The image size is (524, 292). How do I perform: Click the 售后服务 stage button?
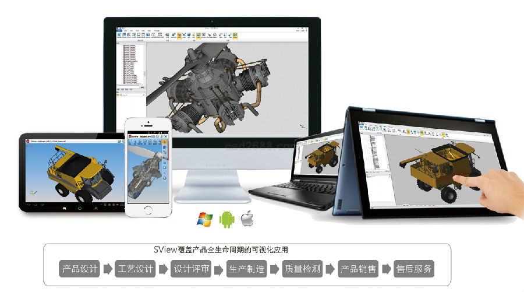click(414, 269)
